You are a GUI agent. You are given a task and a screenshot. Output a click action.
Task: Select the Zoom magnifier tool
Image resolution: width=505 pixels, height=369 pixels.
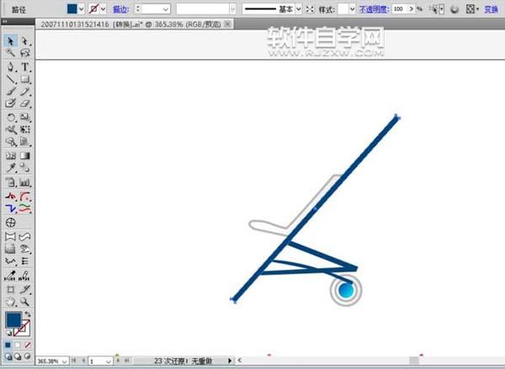click(24, 302)
